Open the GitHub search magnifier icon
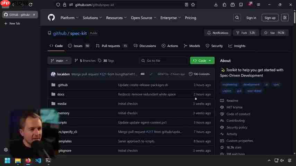The width and height of the screenshot is (296, 166). pos(237,18)
